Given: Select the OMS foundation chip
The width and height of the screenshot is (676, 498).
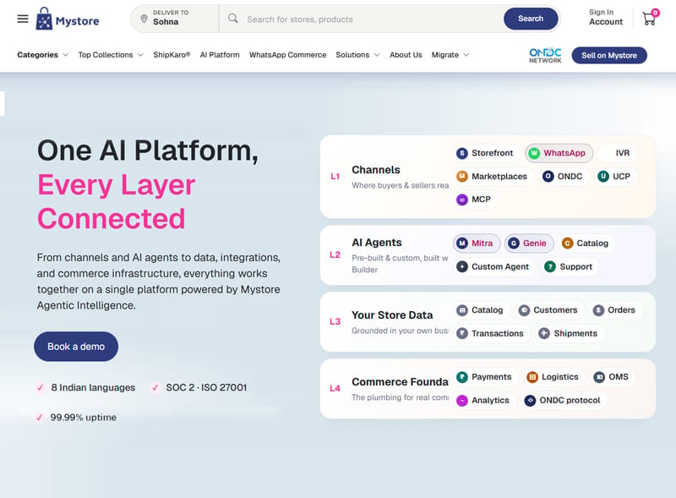Looking at the screenshot, I should click(612, 377).
